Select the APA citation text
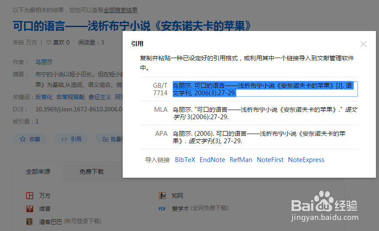 tap(259, 137)
